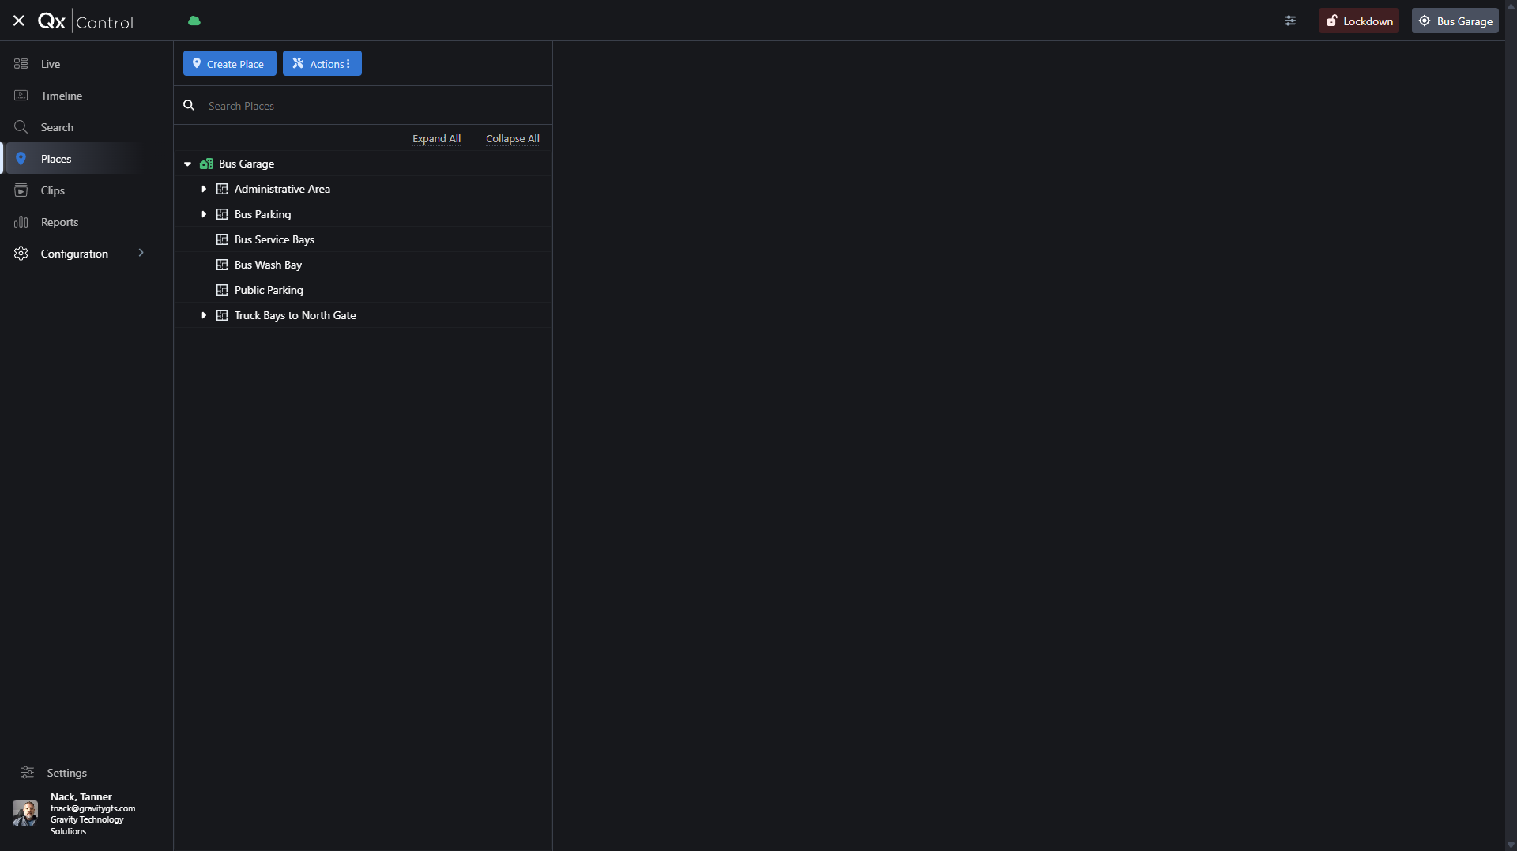Click the close X icon beside Qx logo
Screen dimensions: 1517x851
pos(19,21)
